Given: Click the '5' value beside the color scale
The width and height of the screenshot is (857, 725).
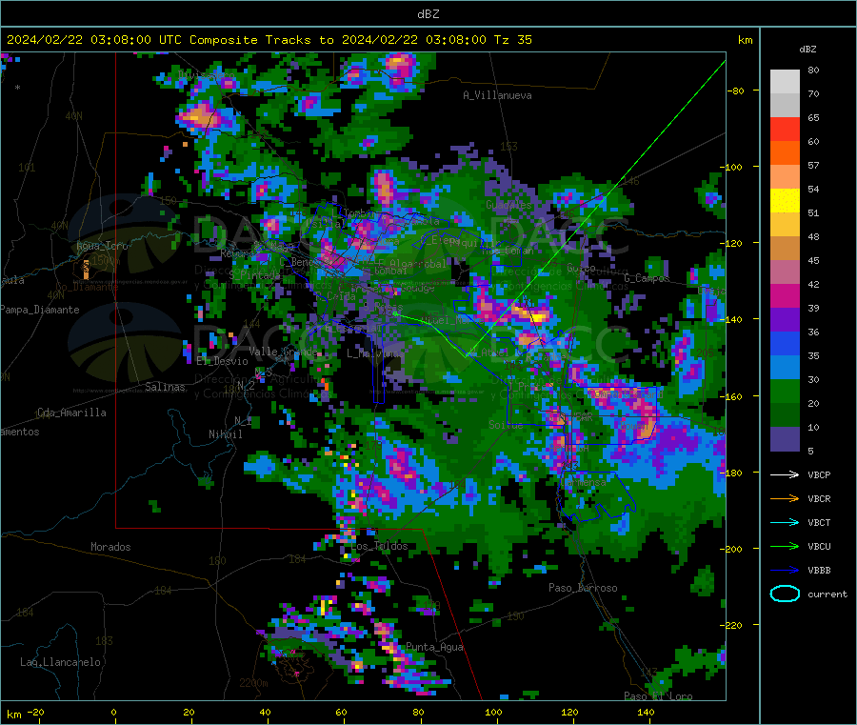Looking at the screenshot, I should [x=810, y=451].
